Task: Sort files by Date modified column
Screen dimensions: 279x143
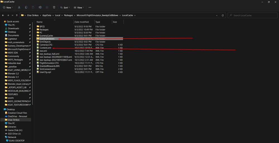Action: click(81, 22)
